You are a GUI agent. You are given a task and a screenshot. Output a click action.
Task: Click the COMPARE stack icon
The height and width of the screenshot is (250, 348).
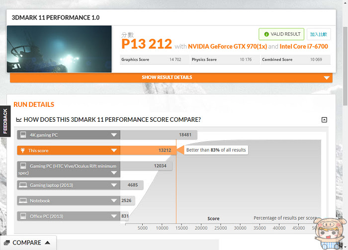pos(7,243)
